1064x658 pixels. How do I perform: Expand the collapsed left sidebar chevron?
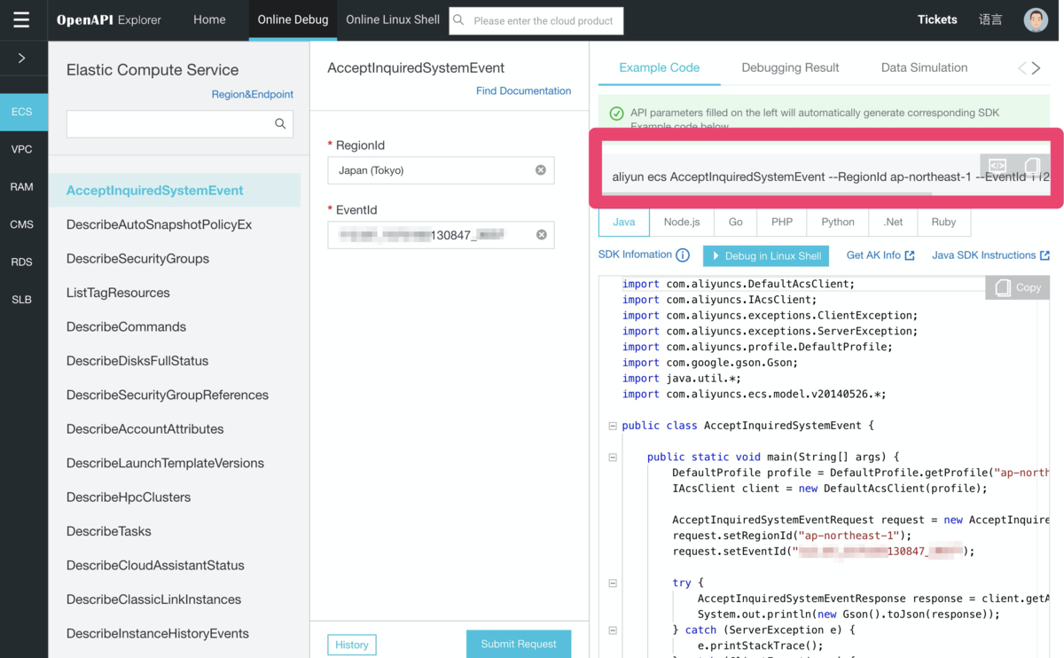[x=22, y=58]
